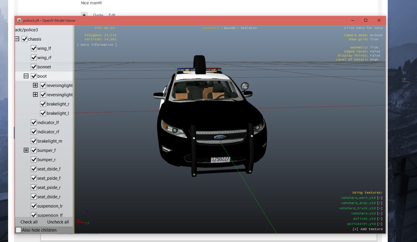417x242 pixels.
Task: Click [+] Add texture option
Action: 367,229
